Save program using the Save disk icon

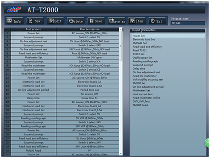pos(91,21)
